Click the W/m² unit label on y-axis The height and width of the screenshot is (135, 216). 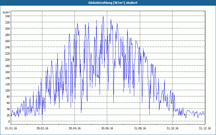click(6, 12)
